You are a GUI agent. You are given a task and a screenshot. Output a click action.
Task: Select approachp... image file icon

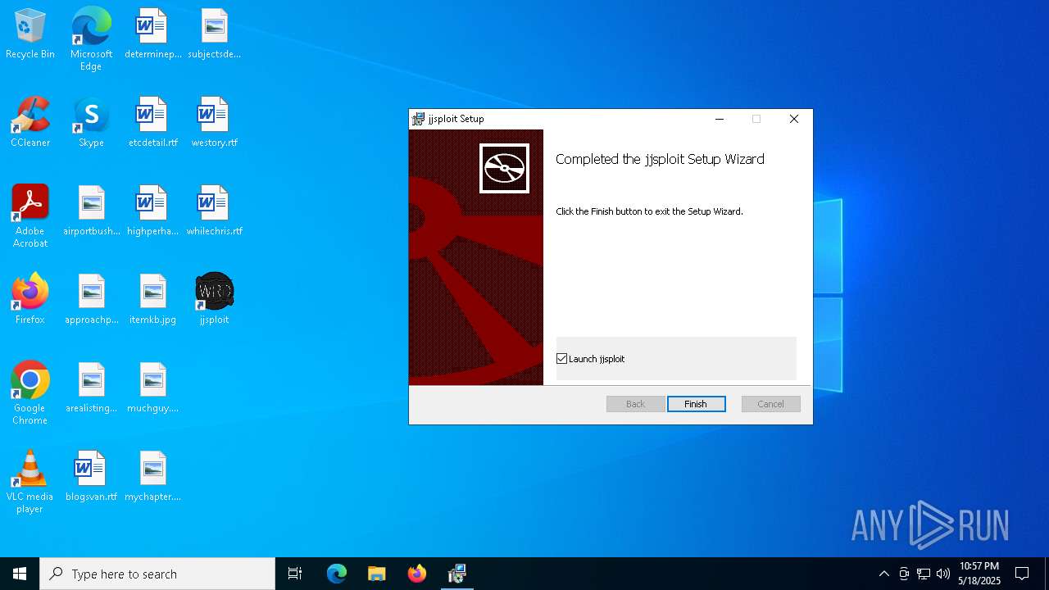[x=91, y=300]
